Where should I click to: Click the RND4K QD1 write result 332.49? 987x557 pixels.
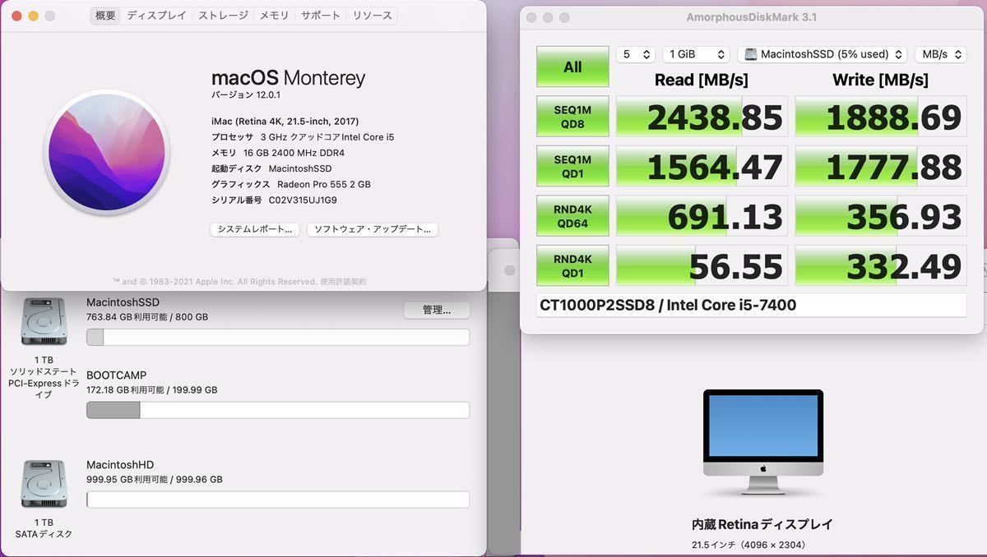881,265
